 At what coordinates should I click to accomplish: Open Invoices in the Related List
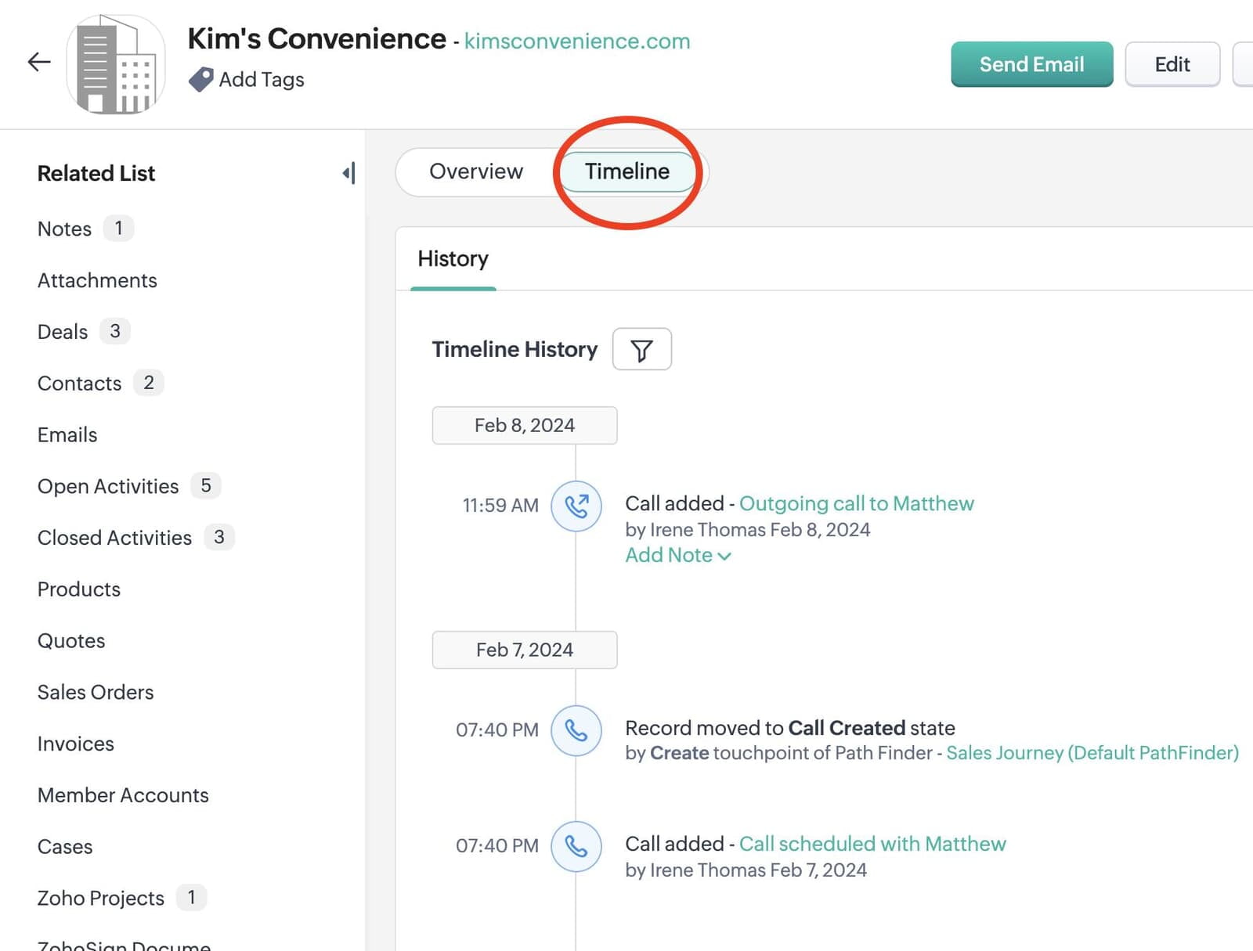point(76,744)
